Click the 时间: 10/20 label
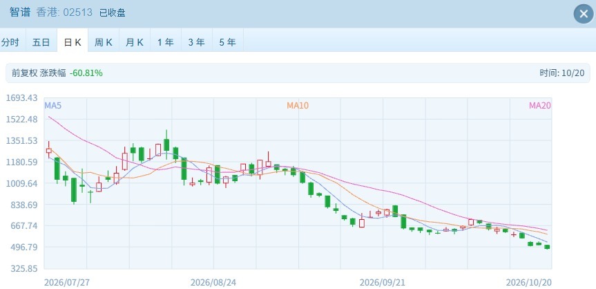 click(x=561, y=73)
